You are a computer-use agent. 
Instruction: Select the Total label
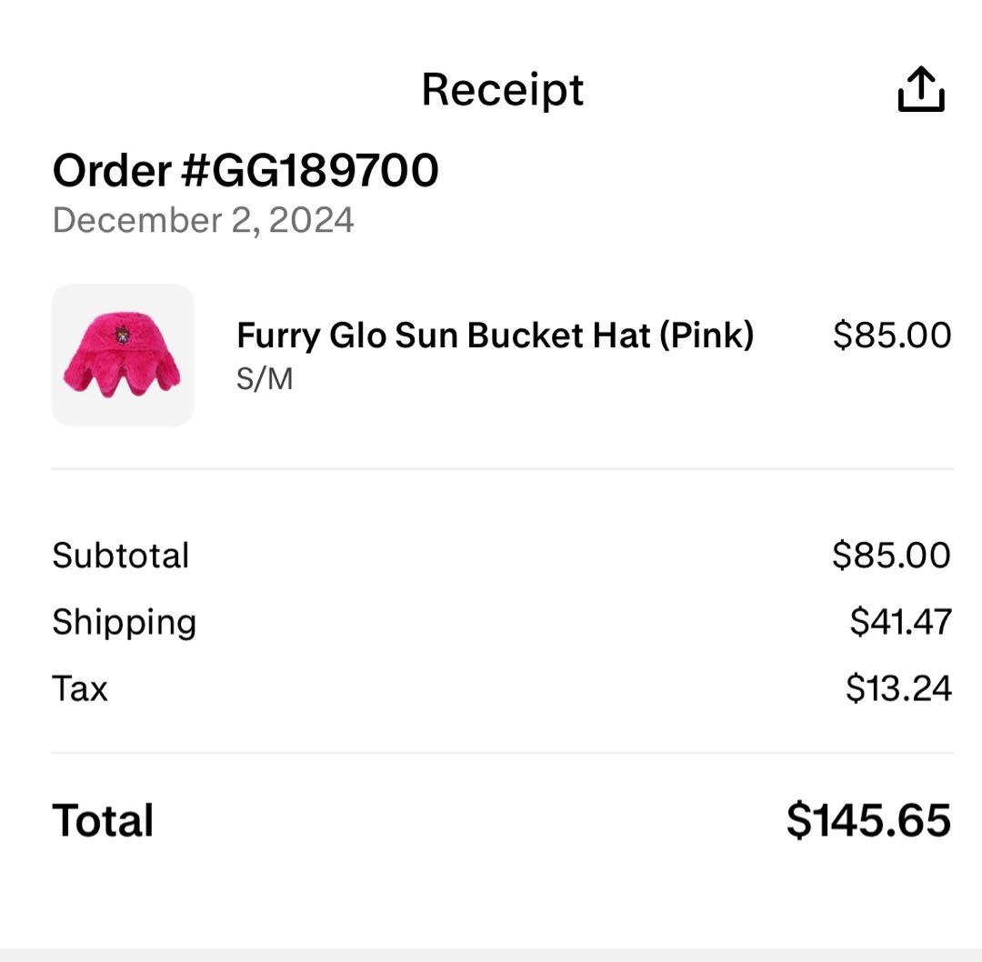click(102, 820)
